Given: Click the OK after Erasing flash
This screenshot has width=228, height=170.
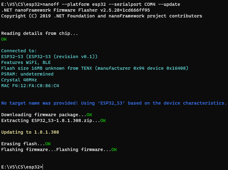Looking at the screenshot, I should pyautogui.click(x=48, y=144).
